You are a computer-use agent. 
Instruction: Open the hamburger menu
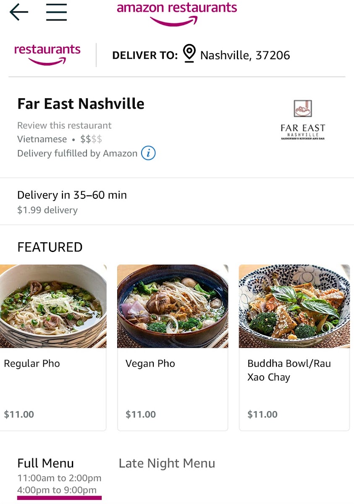(x=56, y=12)
